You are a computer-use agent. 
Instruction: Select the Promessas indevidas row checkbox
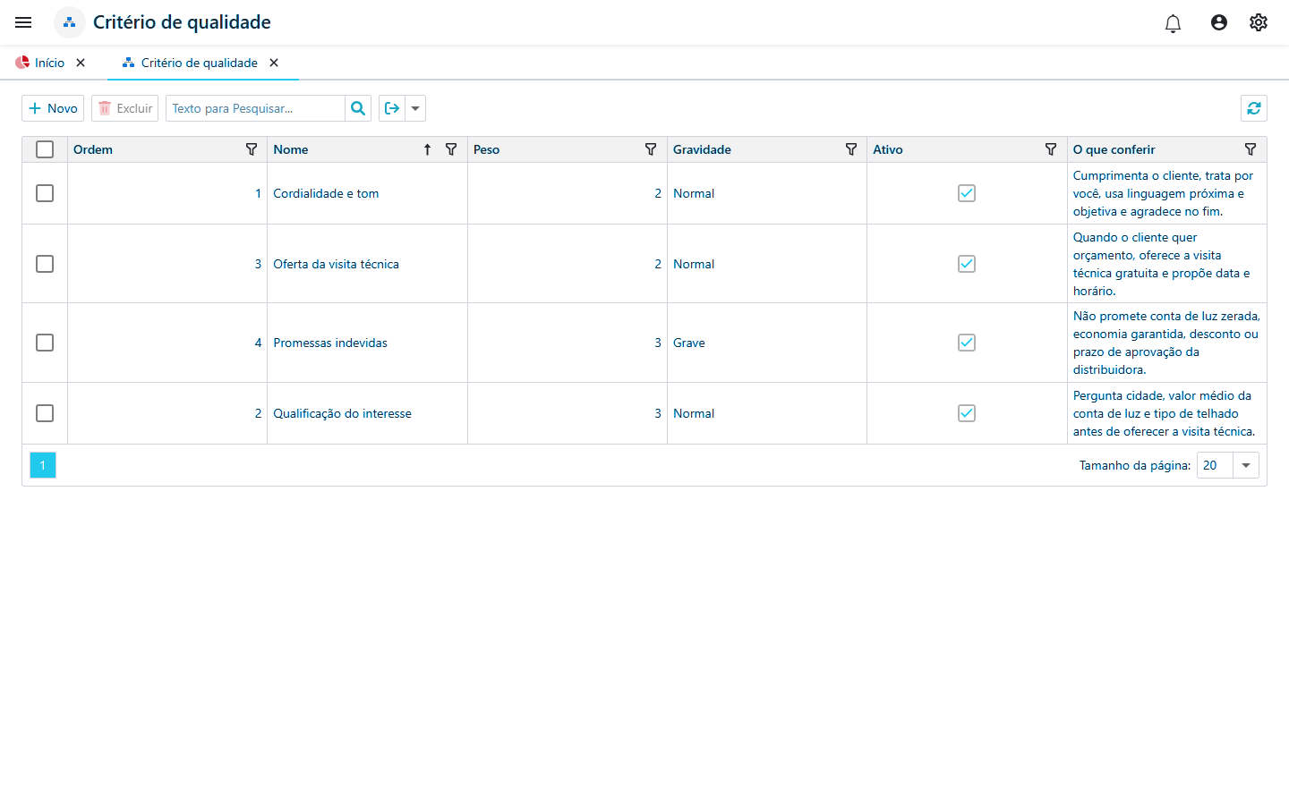click(45, 343)
